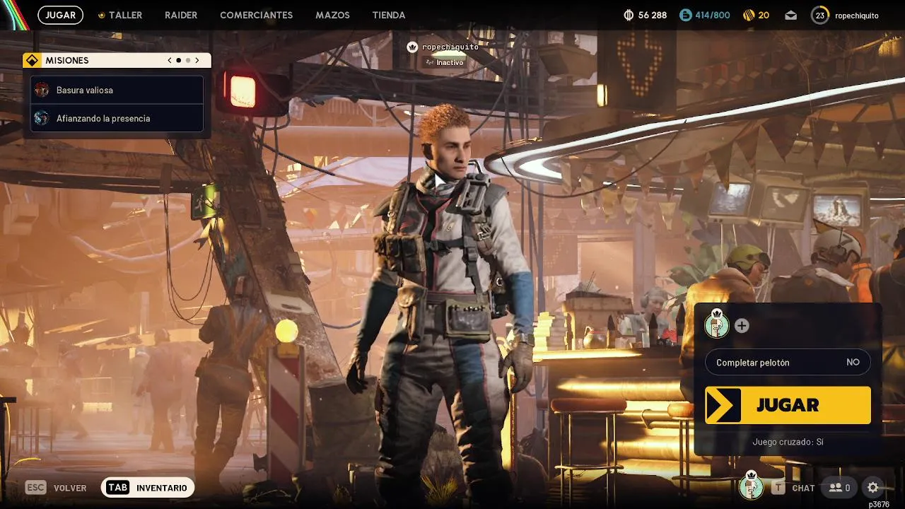The width and height of the screenshot is (905, 509).
Task: Open the Afianzando la presencia mission
Action: (117, 118)
